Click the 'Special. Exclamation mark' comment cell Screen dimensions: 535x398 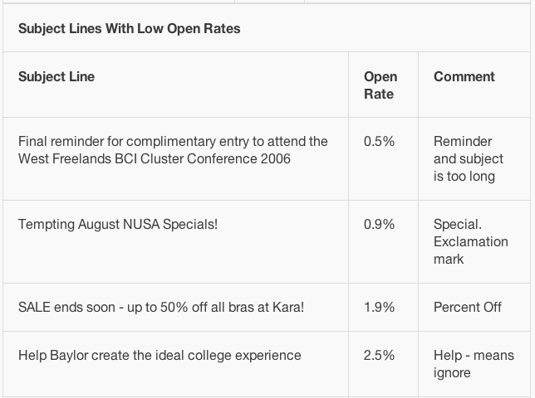(471, 242)
